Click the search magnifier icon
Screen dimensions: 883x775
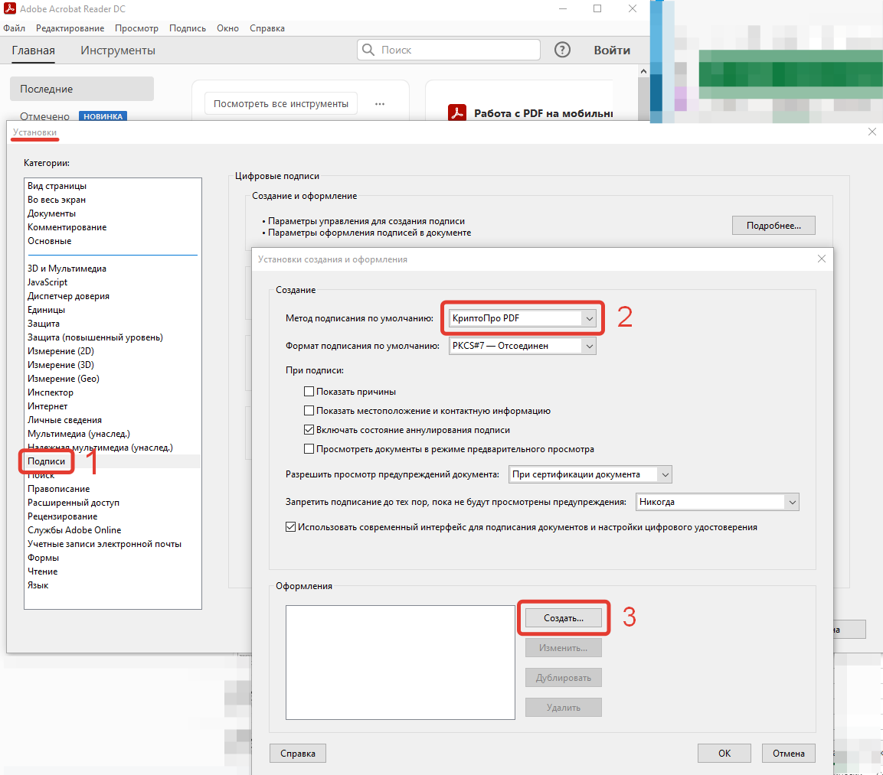point(368,50)
